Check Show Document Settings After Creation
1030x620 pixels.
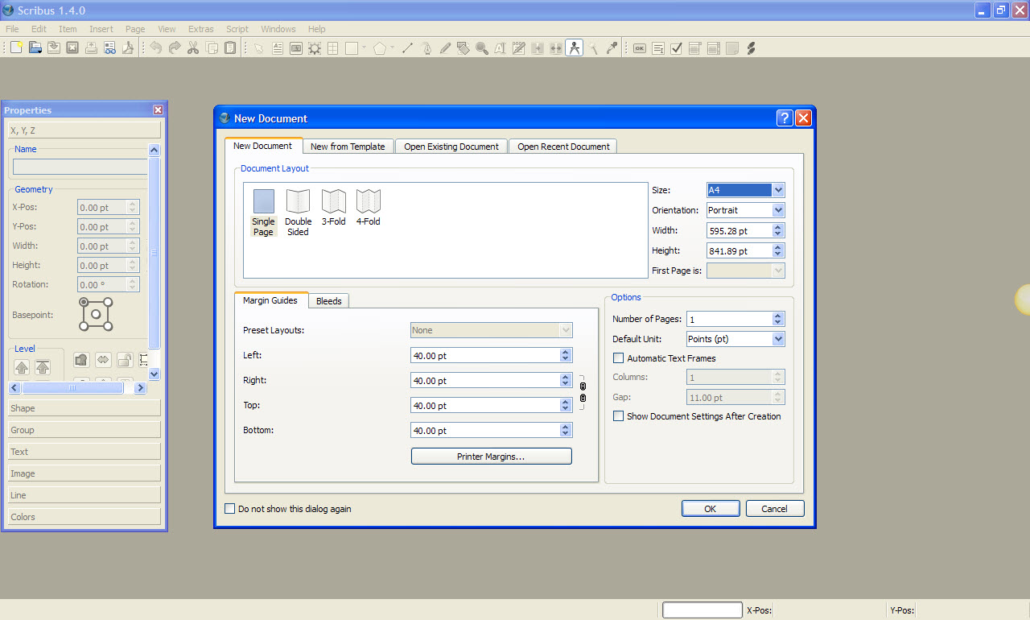click(618, 416)
